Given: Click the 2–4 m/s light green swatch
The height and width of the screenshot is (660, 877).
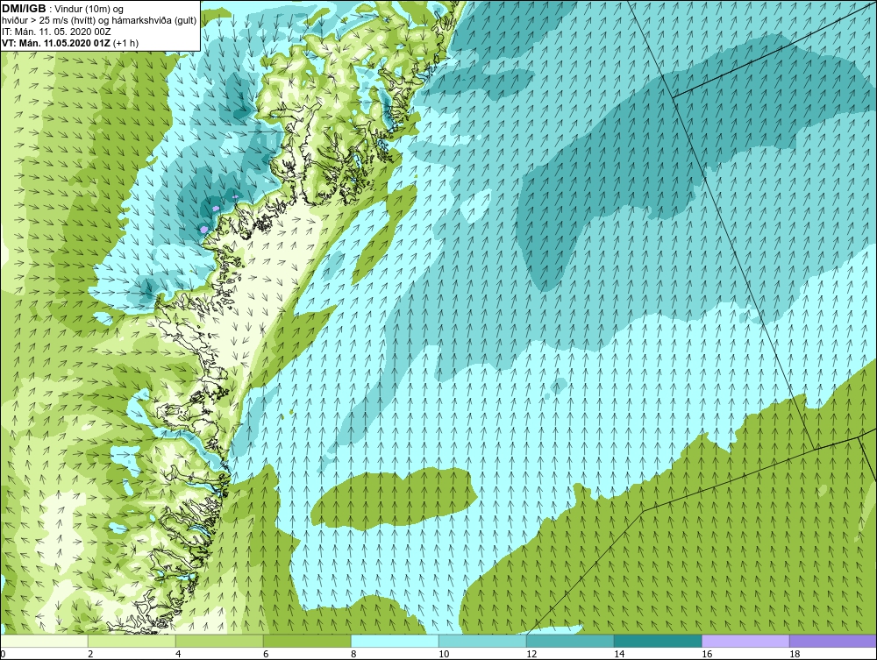Looking at the screenshot, I should (x=132, y=641).
